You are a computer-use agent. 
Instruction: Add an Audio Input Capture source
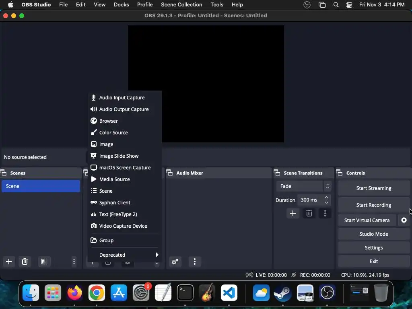pyautogui.click(x=125, y=97)
